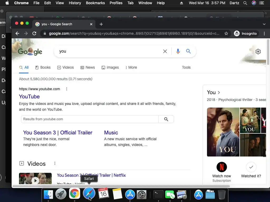
Task: Open the Bookmarks menu
Action: pos(95,3)
